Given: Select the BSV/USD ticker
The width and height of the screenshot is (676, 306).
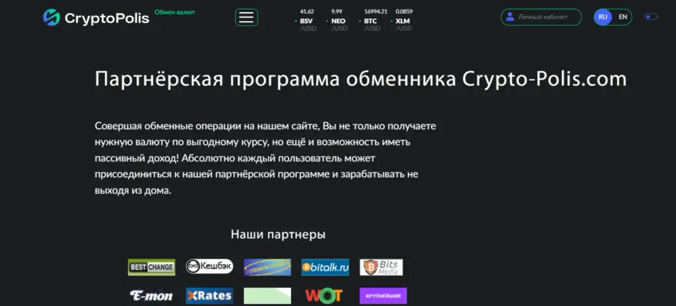Looking at the screenshot, I should click(x=306, y=20).
